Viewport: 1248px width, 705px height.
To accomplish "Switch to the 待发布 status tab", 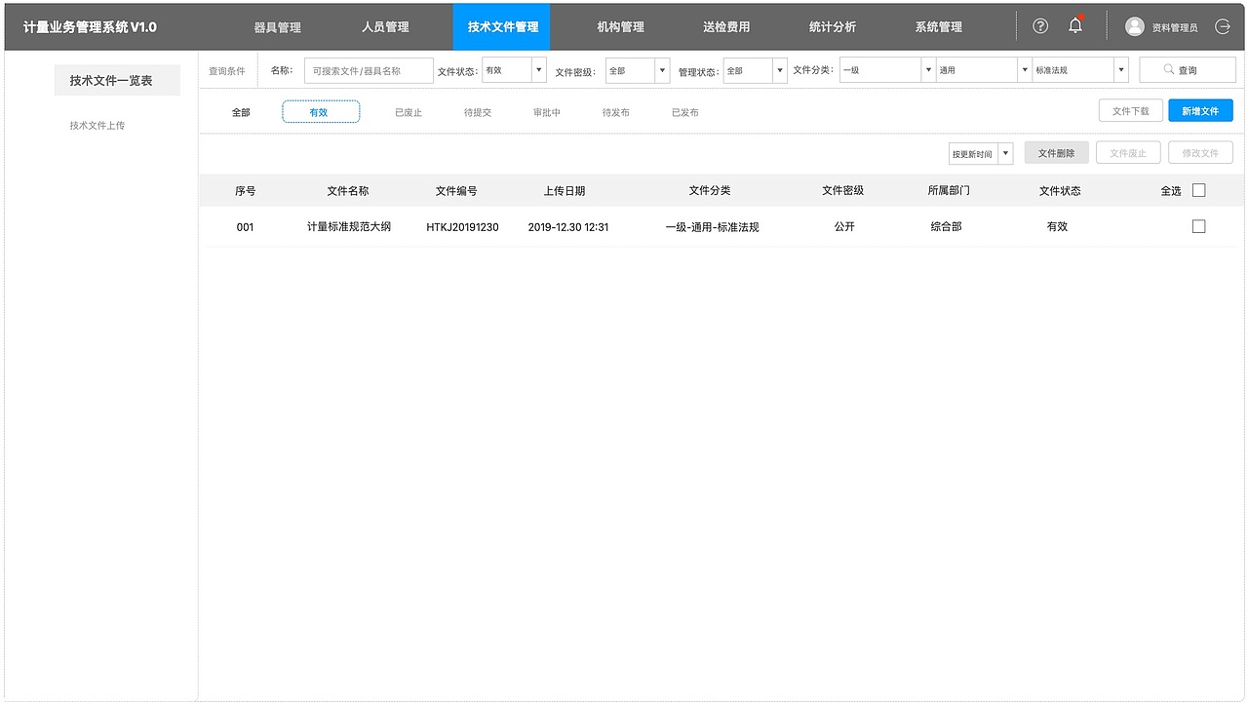I will [x=616, y=112].
